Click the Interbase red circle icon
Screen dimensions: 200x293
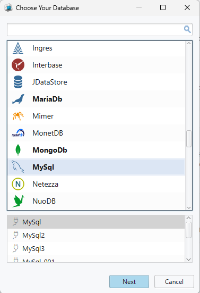[18, 65]
